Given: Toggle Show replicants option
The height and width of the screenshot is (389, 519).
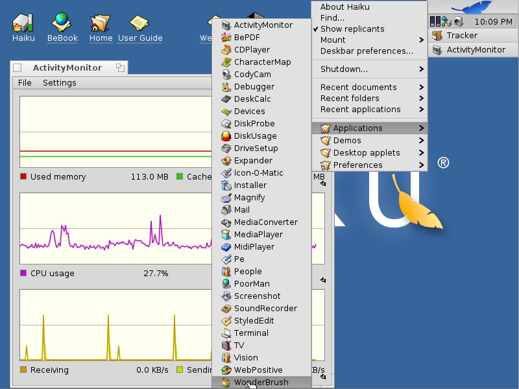Looking at the screenshot, I should click(x=369, y=29).
